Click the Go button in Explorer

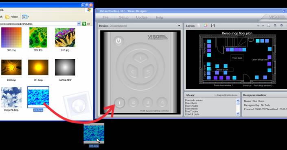point(86,24)
